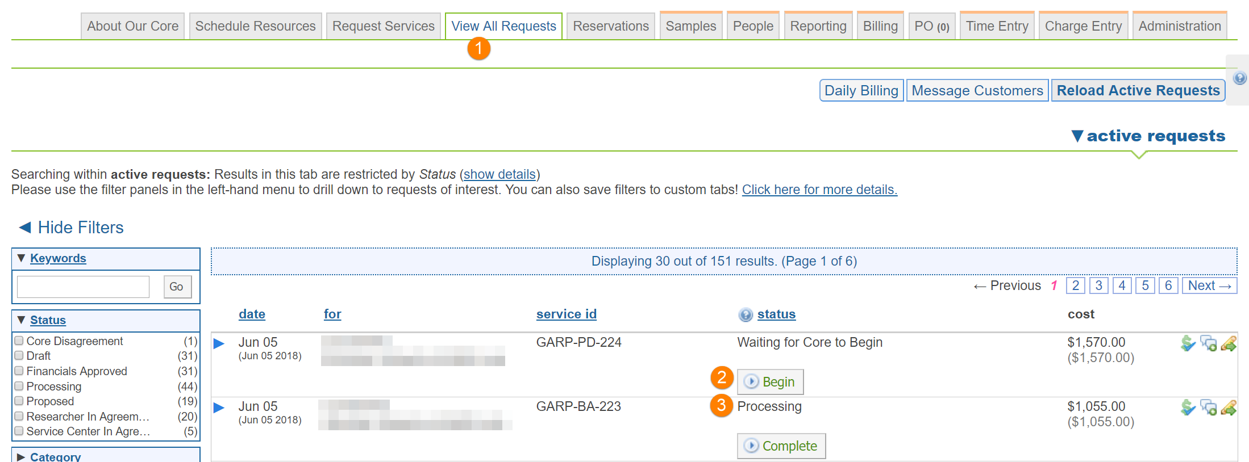
Task: Click the Keywords search input field
Action: tap(83, 287)
